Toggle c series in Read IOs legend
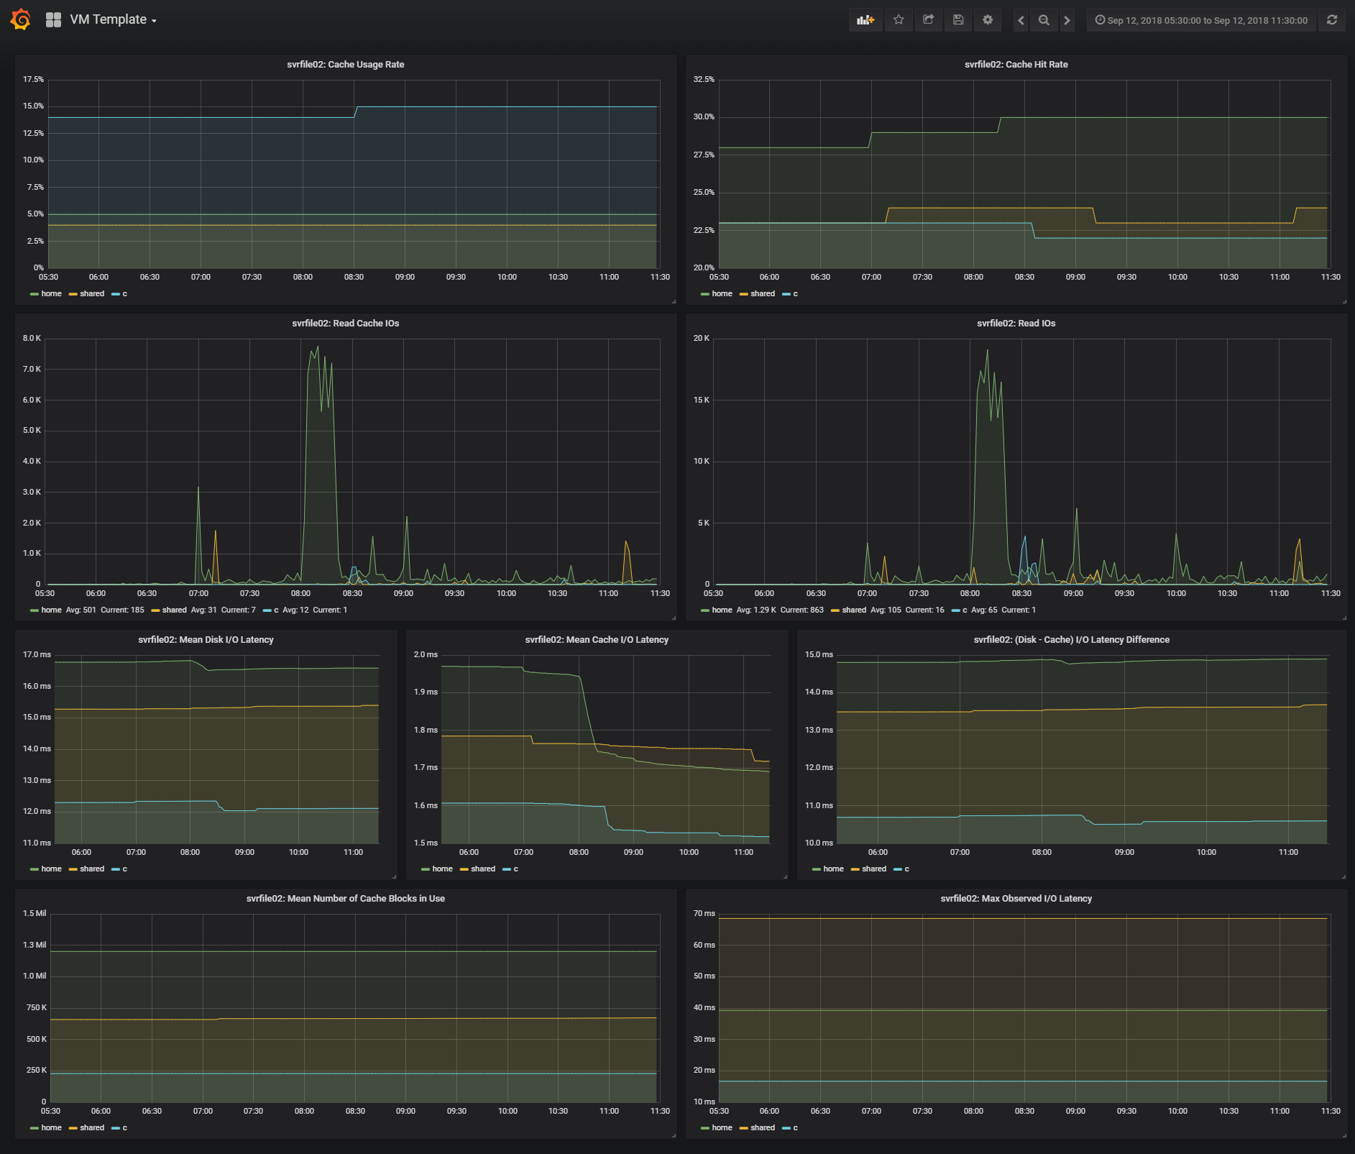Viewport: 1355px width, 1154px height. pos(965,610)
